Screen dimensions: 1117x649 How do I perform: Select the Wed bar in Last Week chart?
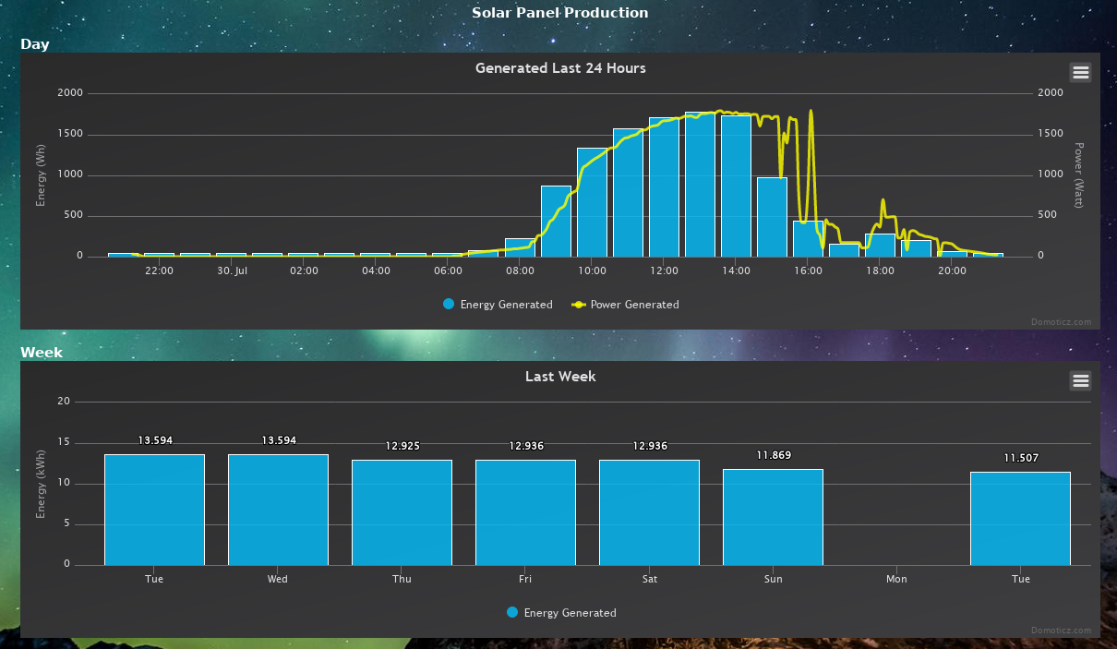278,510
